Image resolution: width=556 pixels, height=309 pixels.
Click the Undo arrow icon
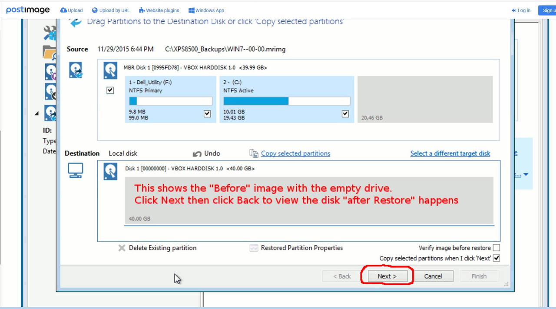point(197,154)
